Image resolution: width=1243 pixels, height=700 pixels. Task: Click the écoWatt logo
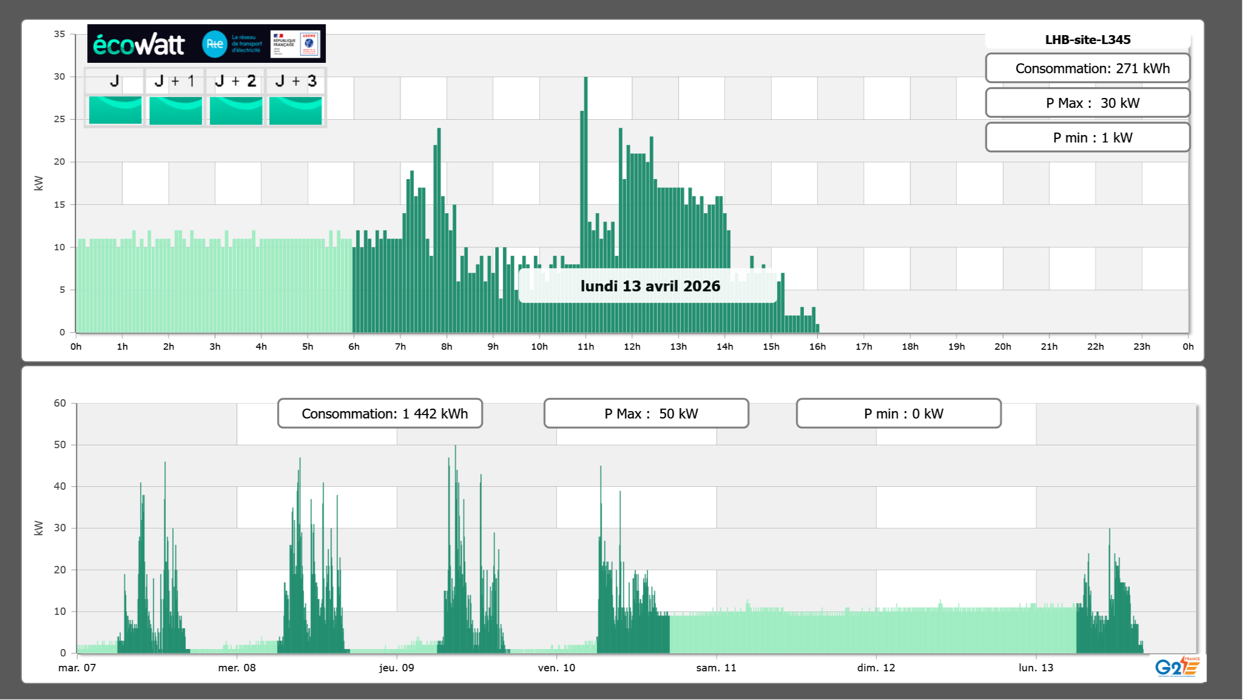tap(139, 45)
